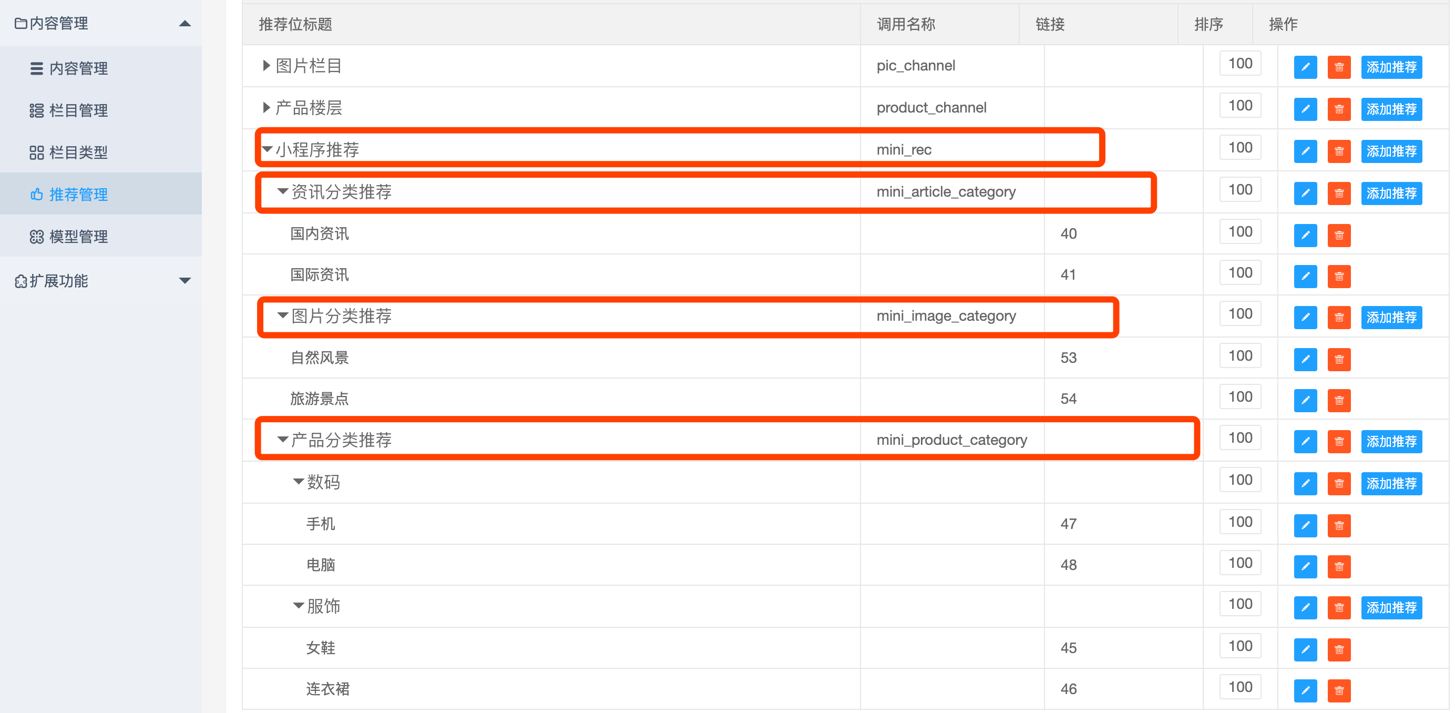Click 添加推荐 for 图片分类推荐
1455x713 pixels.
1391,318
